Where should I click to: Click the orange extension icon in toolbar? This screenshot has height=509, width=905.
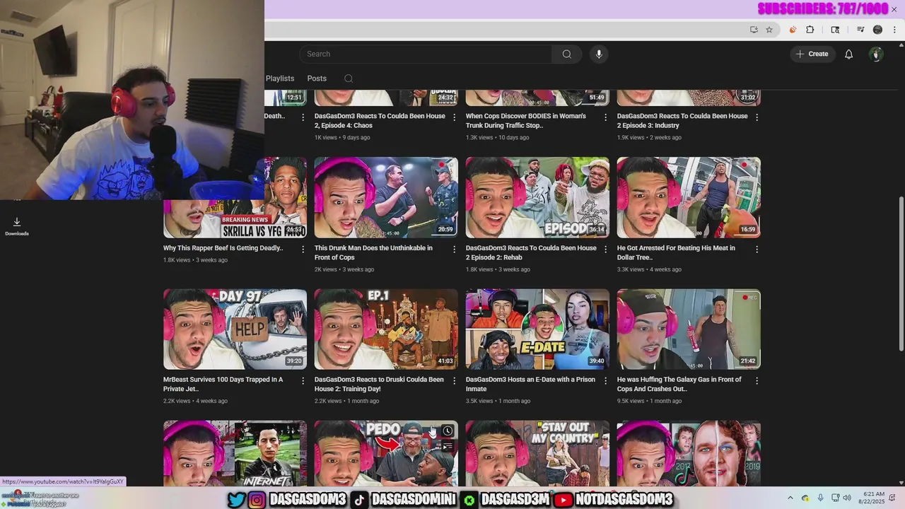click(793, 30)
